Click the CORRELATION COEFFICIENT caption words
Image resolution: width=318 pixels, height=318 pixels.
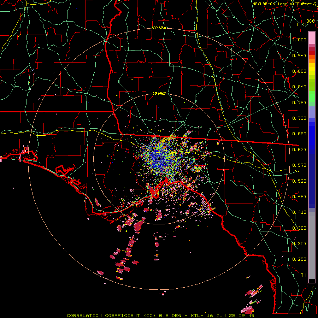[103, 316]
